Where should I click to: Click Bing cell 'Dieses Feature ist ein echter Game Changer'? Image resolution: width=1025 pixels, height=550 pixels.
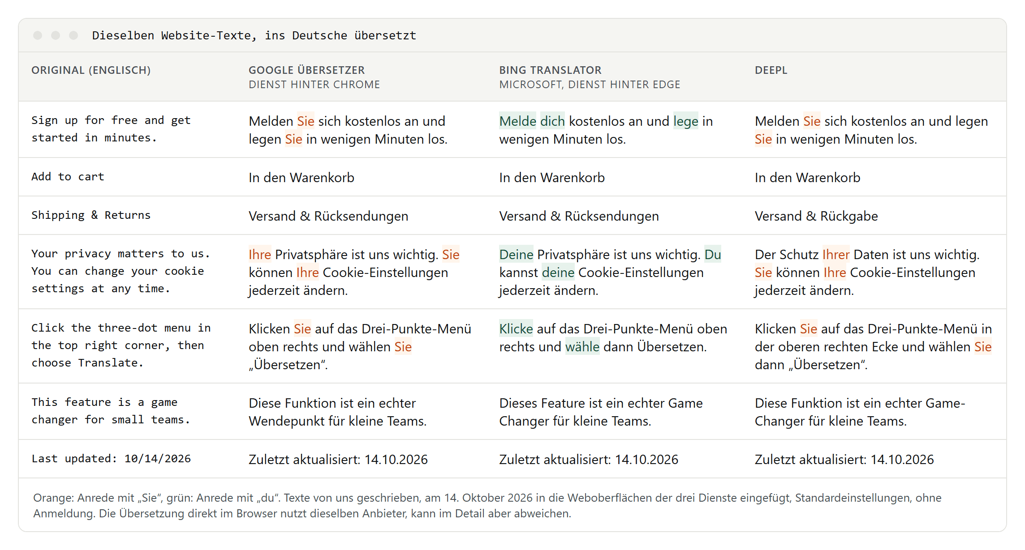[601, 412]
